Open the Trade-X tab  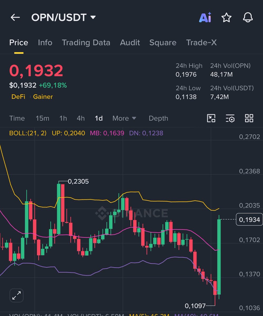pyautogui.click(x=202, y=43)
